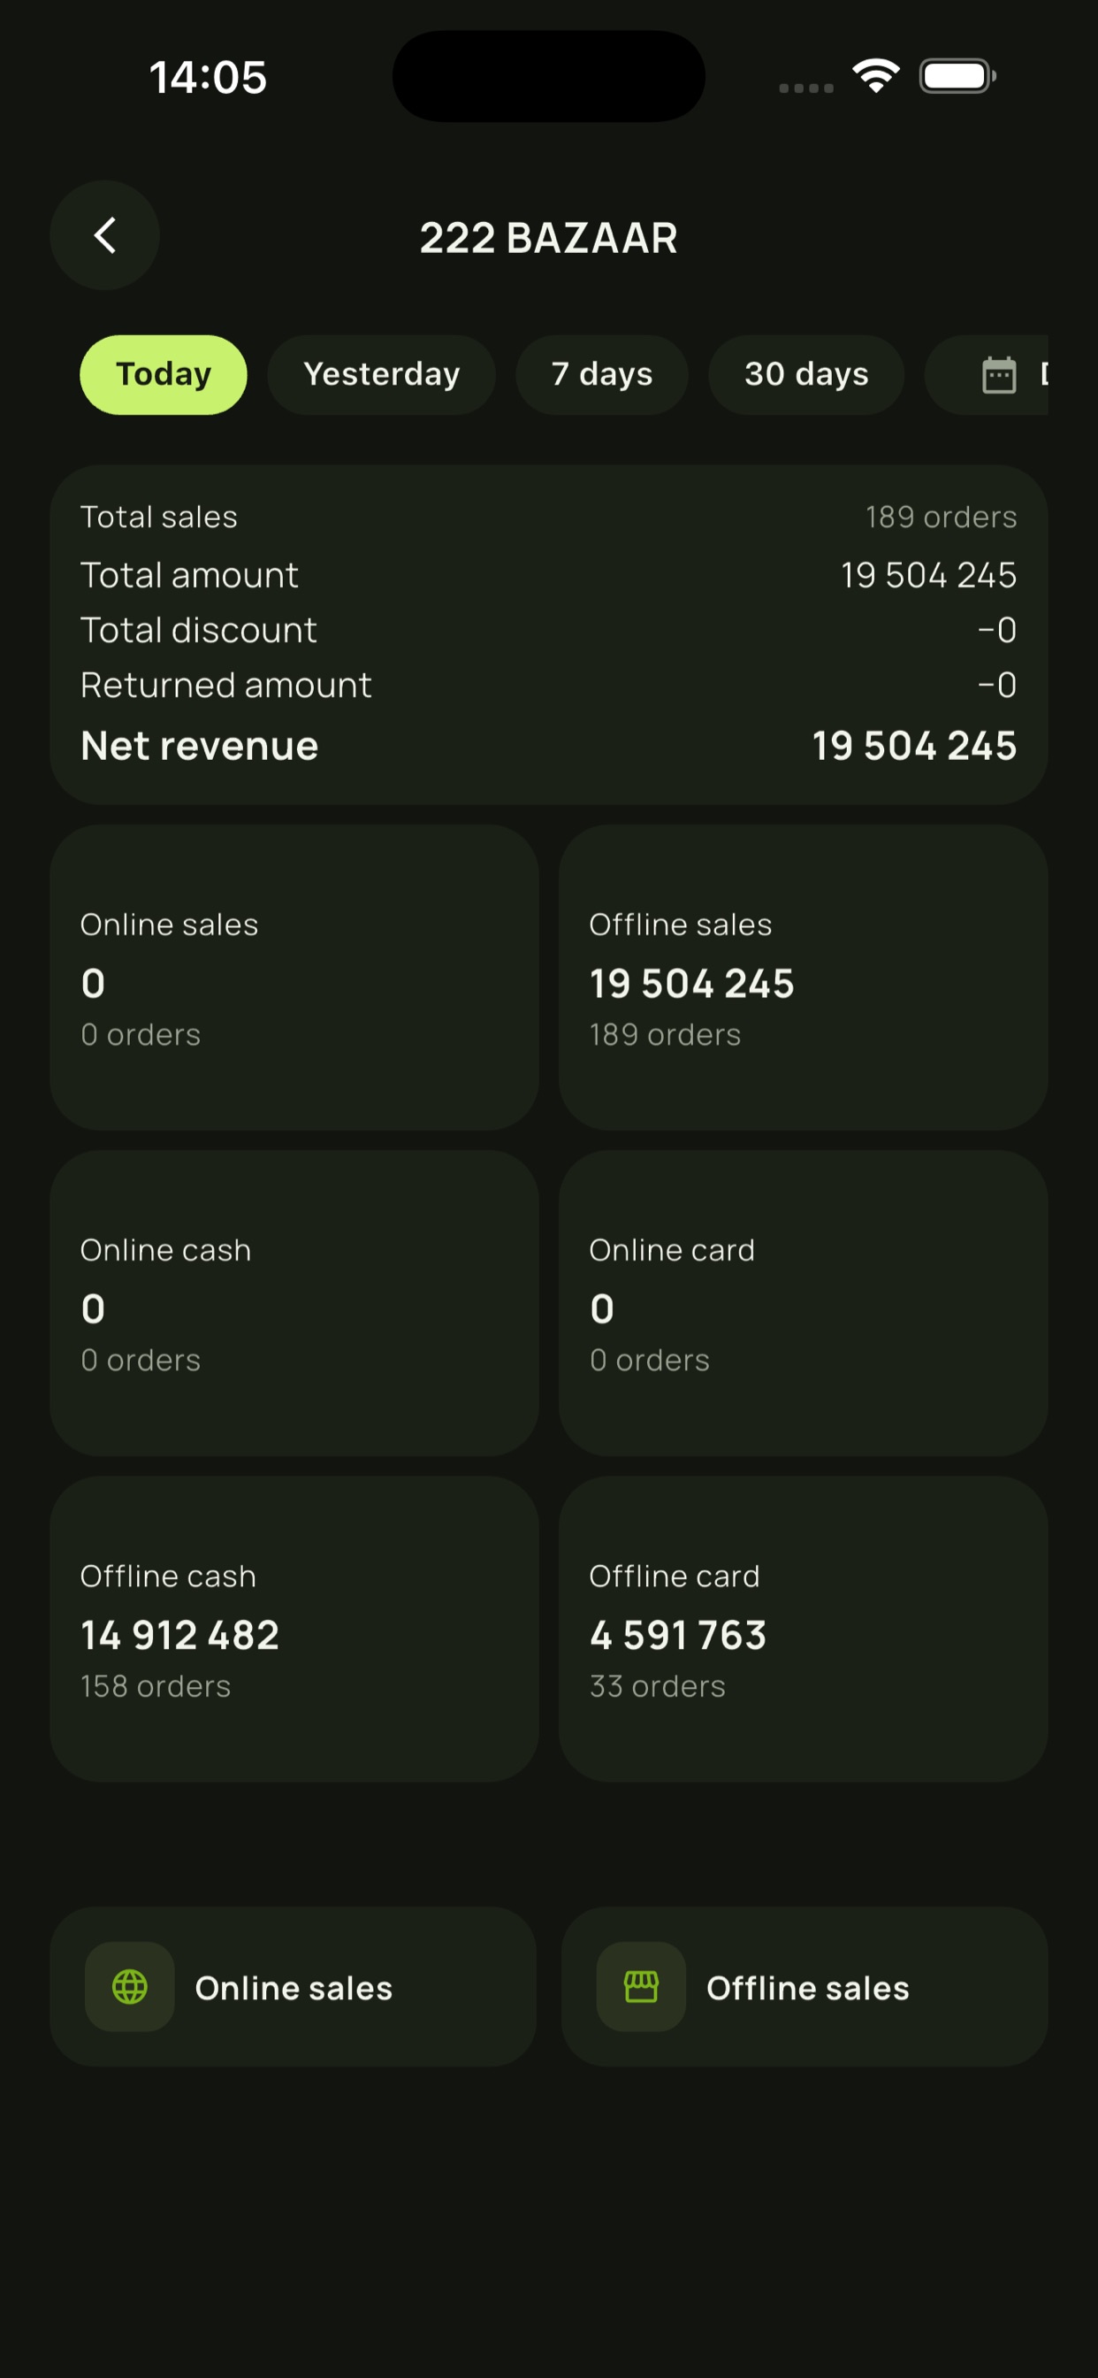Tap the 14:05 clock in status bar

[x=209, y=77]
